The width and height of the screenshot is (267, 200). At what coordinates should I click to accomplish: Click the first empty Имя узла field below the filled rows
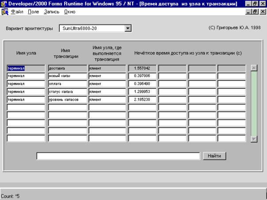[x=26, y=107]
